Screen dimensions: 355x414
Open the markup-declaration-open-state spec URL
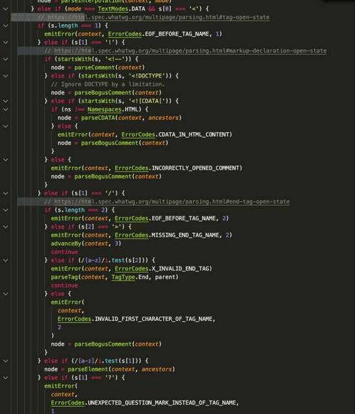pos(190,50)
